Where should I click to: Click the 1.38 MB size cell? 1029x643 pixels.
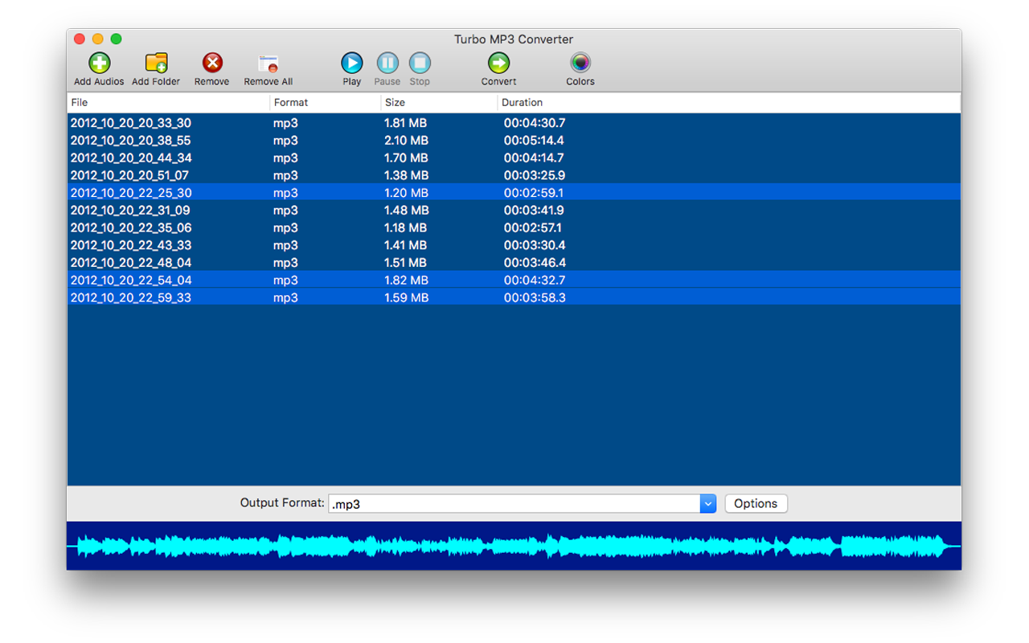pos(406,175)
